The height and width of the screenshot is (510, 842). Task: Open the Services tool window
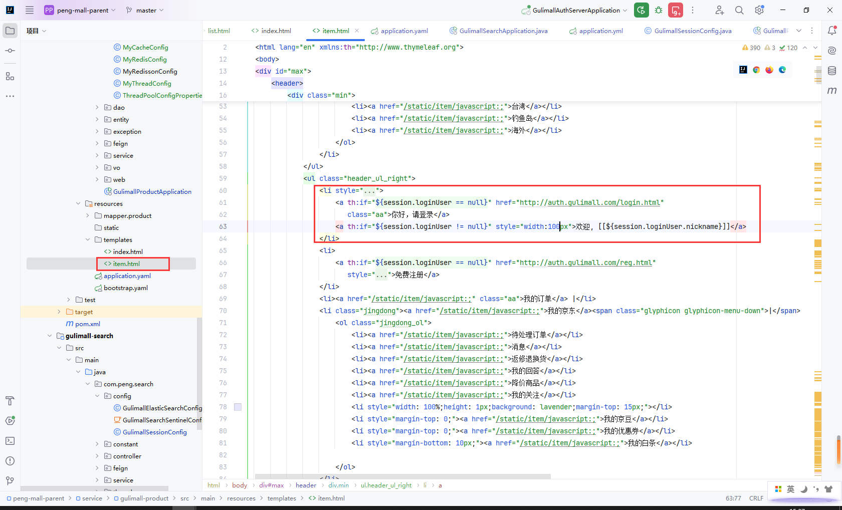click(x=10, y=421)
